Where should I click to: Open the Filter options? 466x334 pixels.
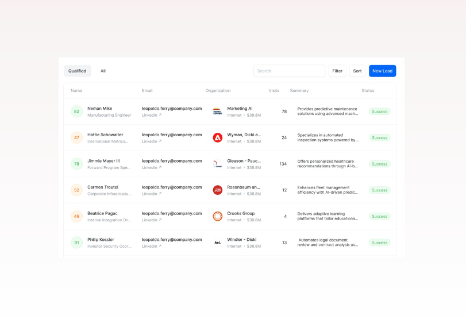pyautogui.click(x=337, y=71)
